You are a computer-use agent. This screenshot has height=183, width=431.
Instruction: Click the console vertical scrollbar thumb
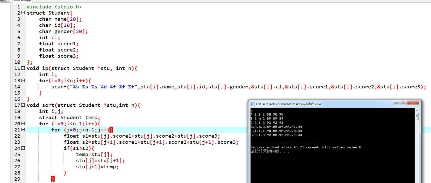pos(417,116)
